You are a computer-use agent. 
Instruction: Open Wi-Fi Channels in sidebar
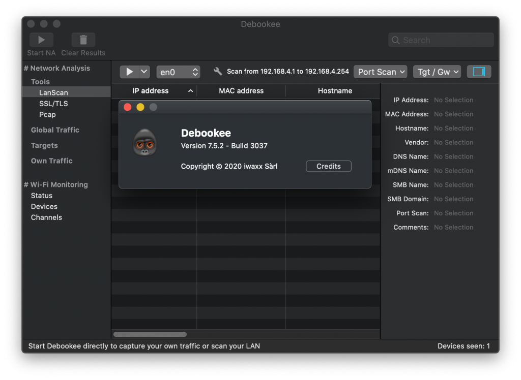point(46,217)
